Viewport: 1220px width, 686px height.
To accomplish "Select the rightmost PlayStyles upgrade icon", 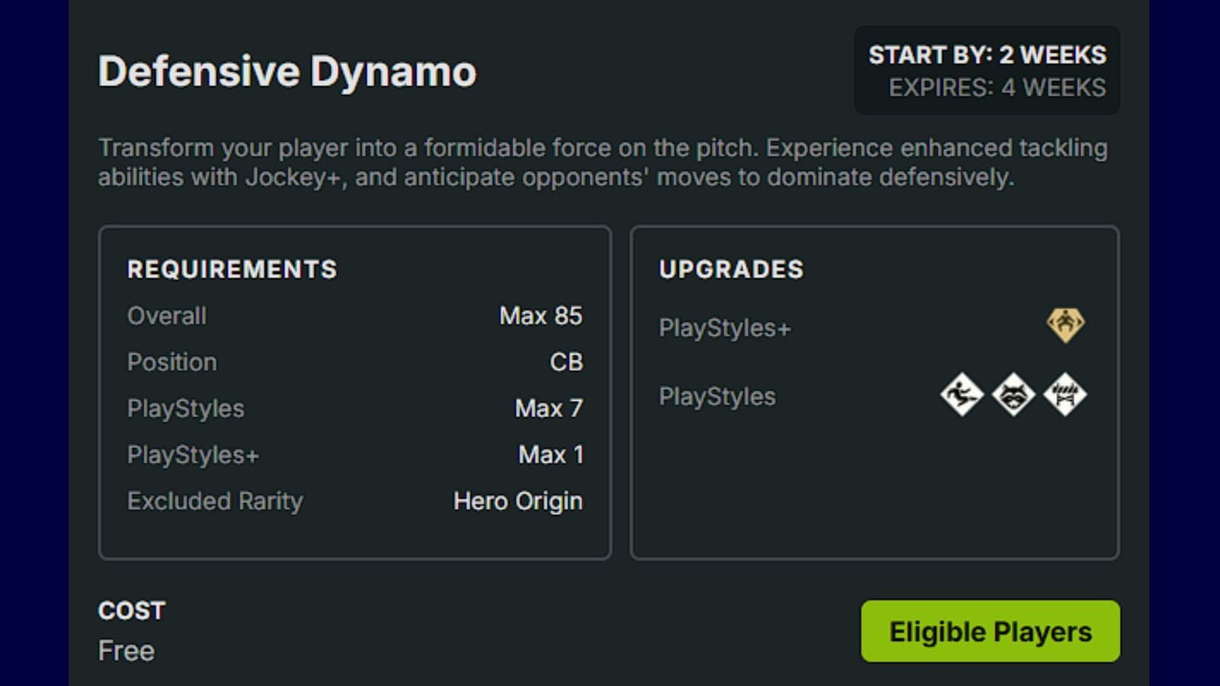I will point(1066,395).
